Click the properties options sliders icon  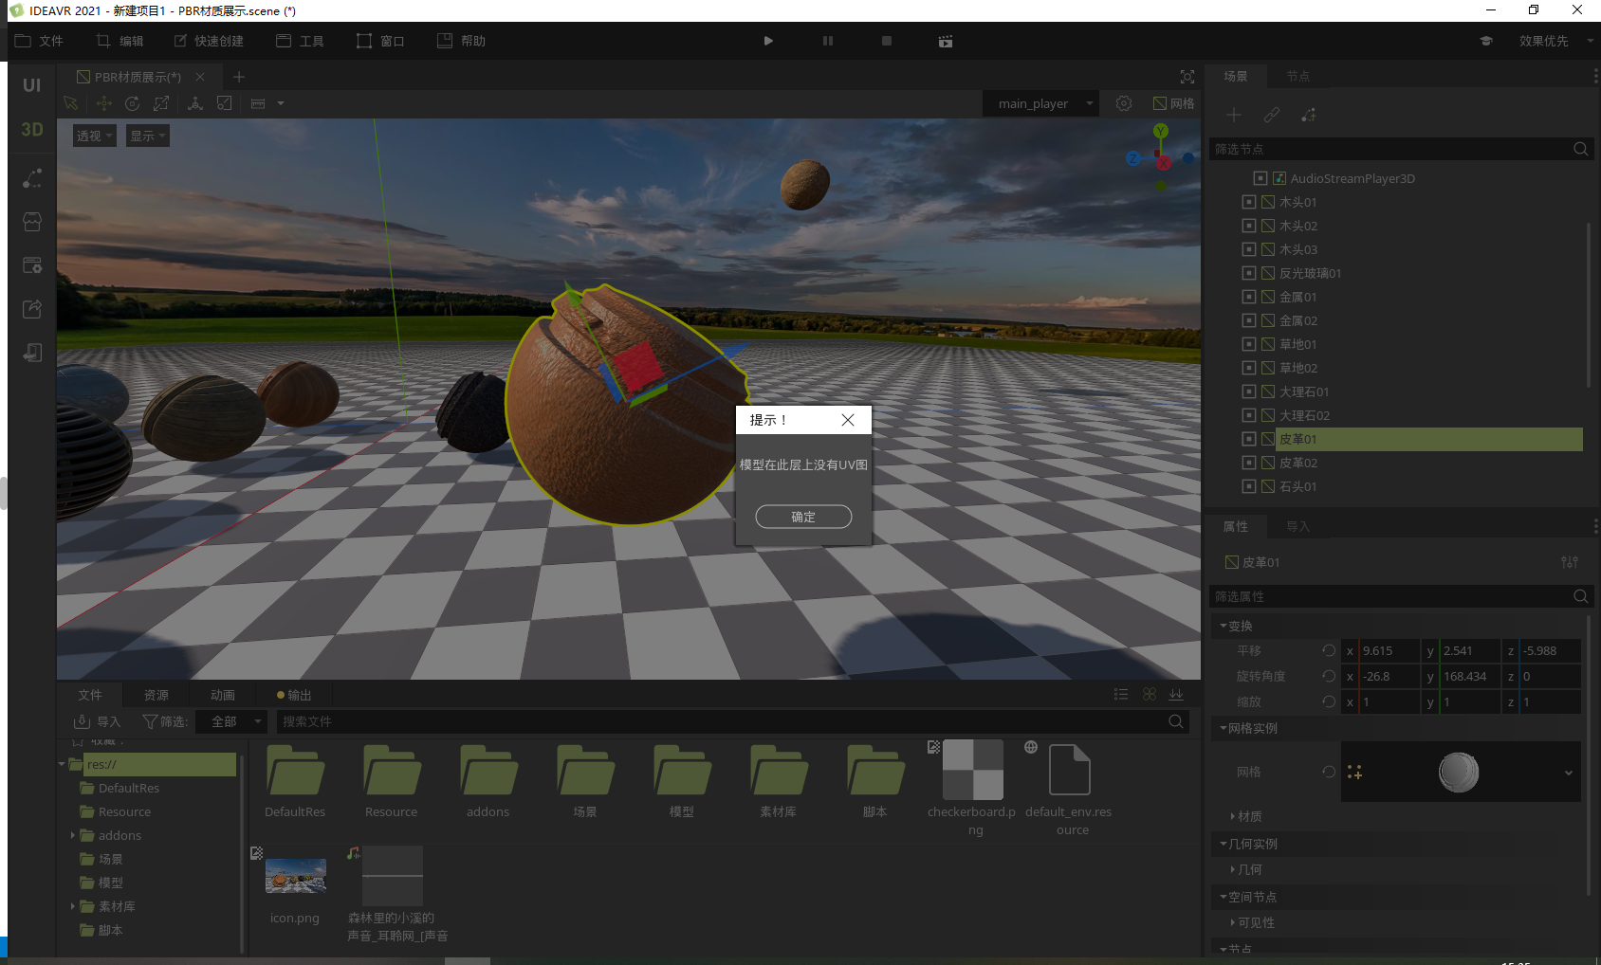pos(1570,562)
